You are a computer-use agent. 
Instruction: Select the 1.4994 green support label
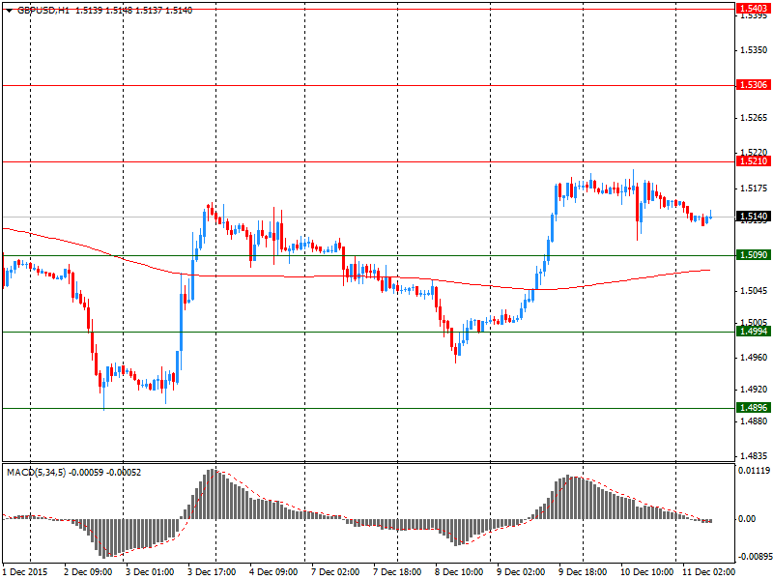point(753,332)
